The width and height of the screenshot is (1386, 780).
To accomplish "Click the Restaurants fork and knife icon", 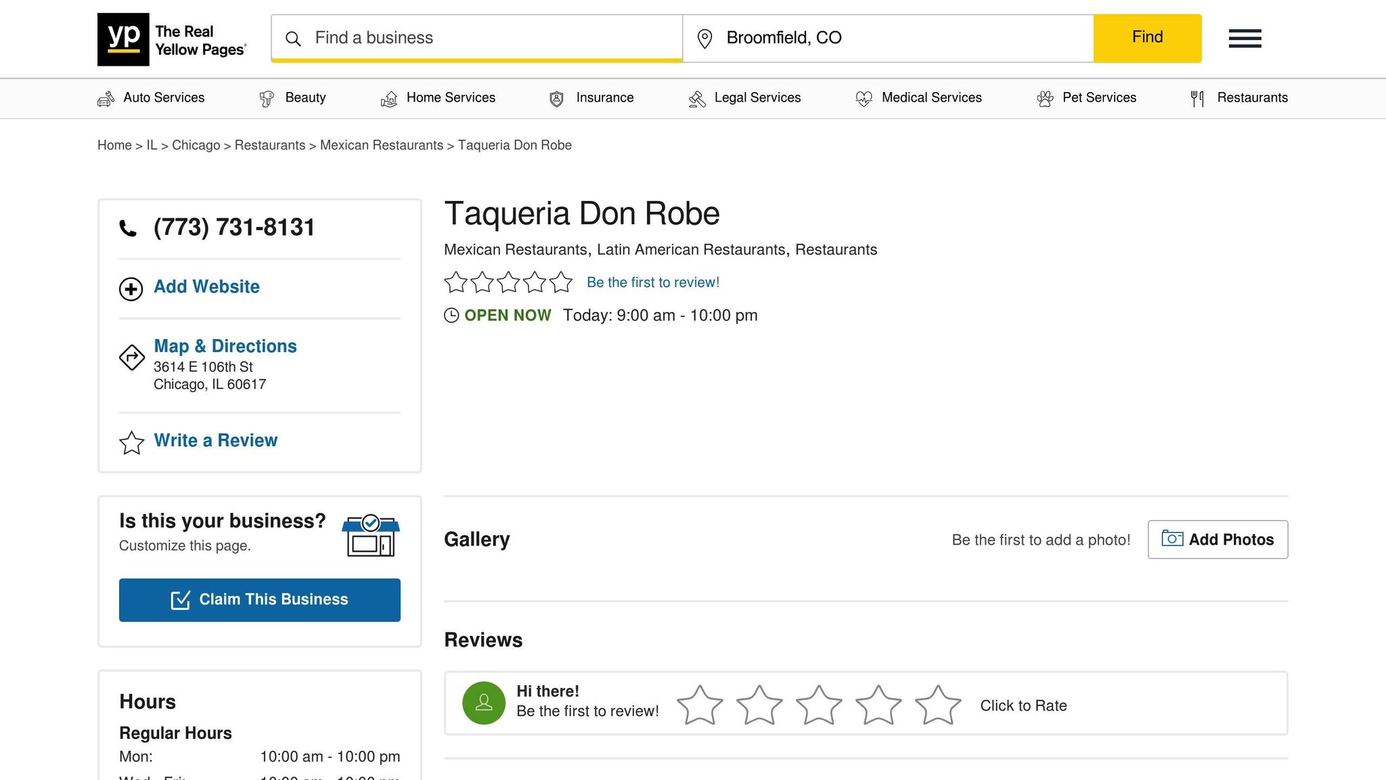I will tap(1197, 99).
